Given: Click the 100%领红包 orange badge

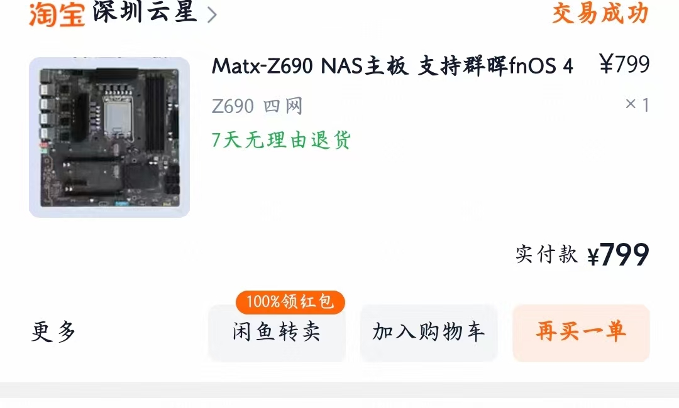Looking at the screenshot, I should coord(290,302).
